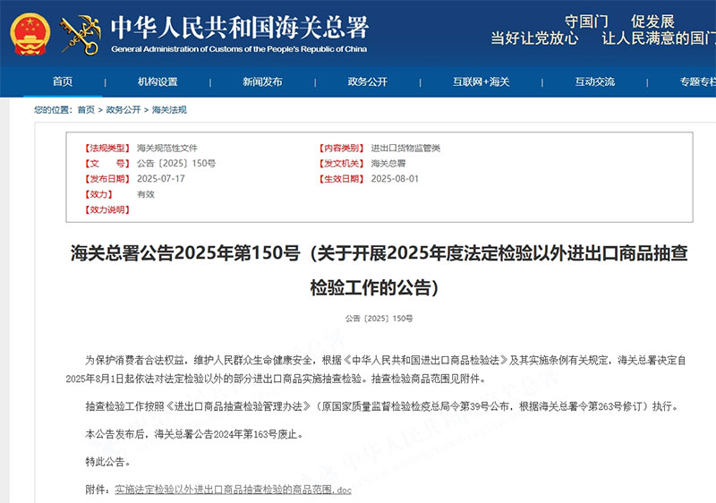The image size is (716, 503).
Task: Select 政务公开 in the navigation bar
Action: point(367,81)
